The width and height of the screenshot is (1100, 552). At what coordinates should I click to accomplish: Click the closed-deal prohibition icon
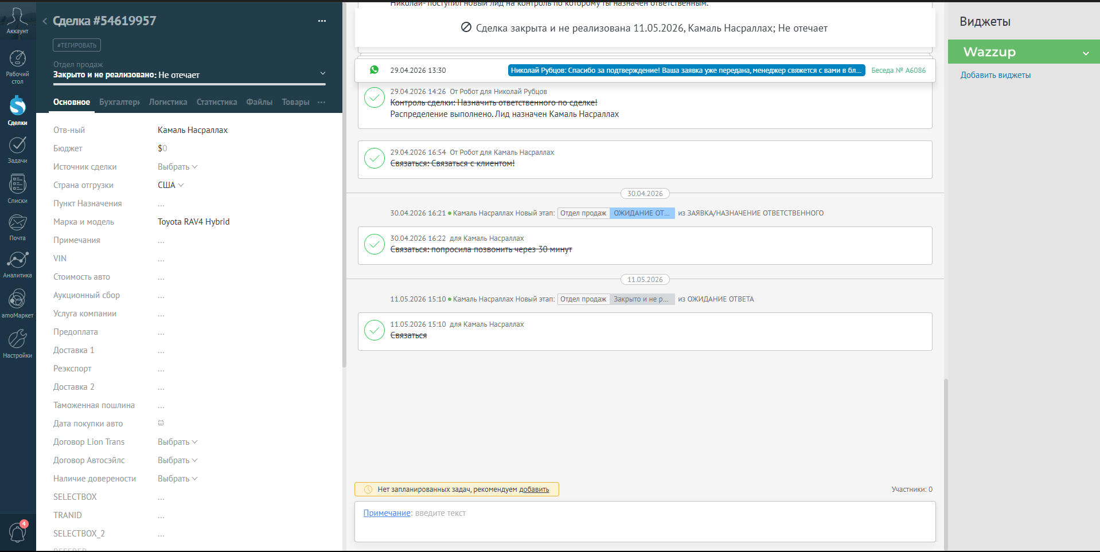pos(466,28)
